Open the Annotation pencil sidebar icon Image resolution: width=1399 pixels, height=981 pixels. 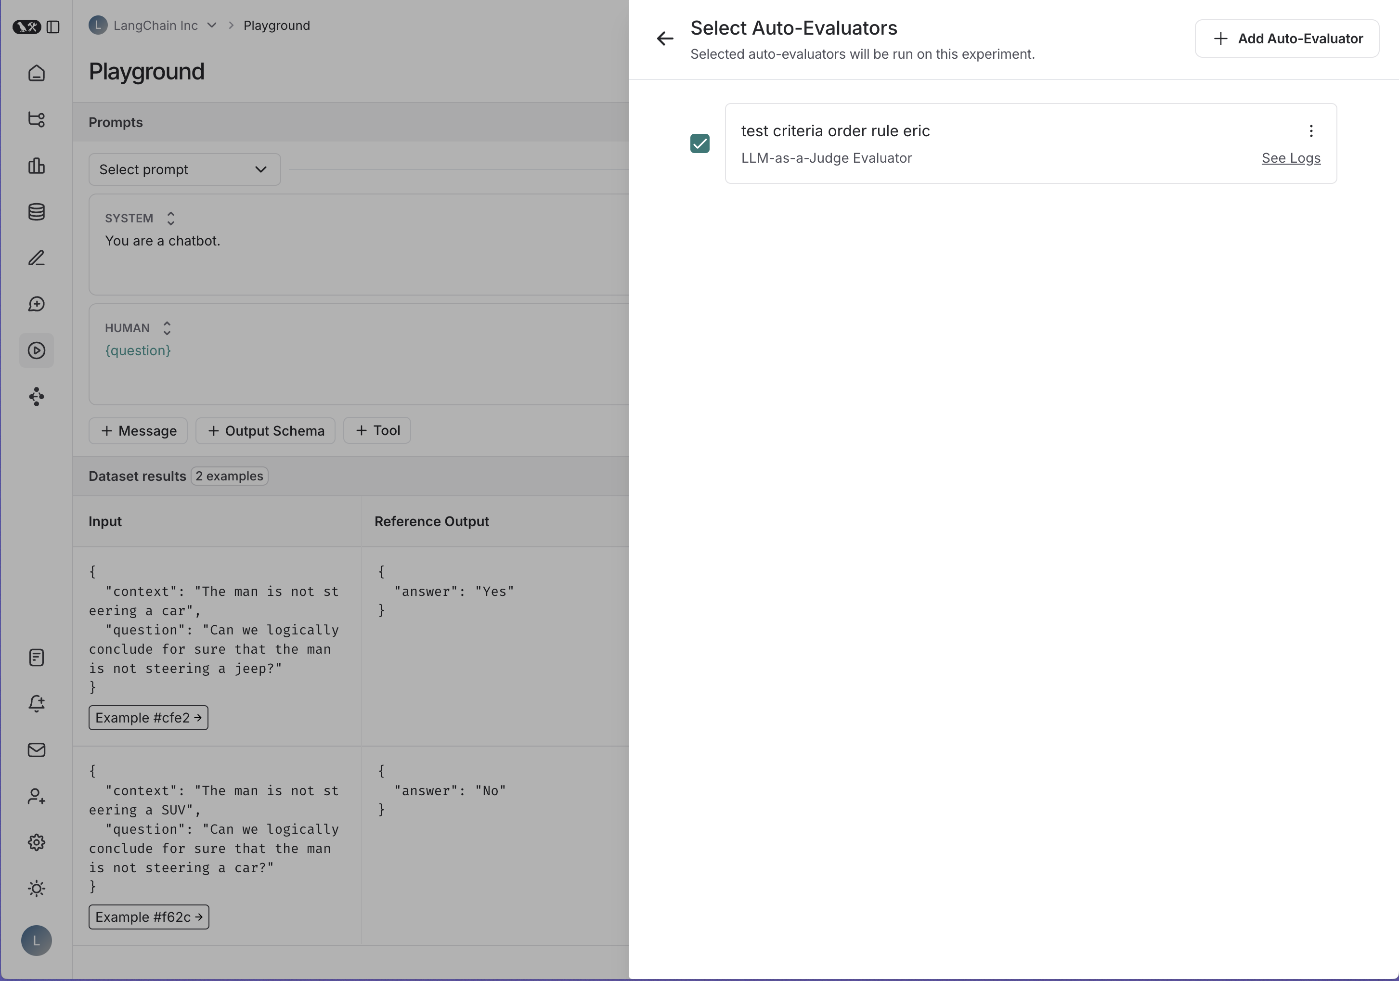37,258
